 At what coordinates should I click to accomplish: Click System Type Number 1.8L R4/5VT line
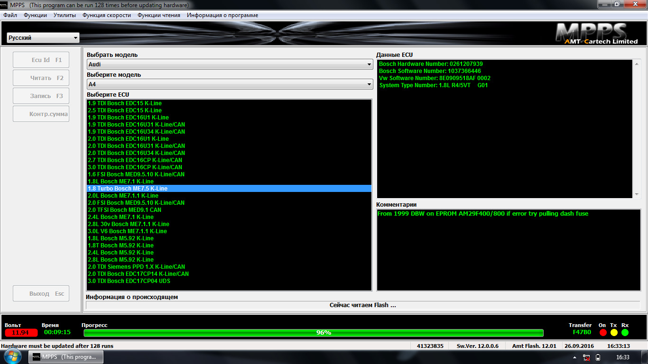[x=433, y=85]
